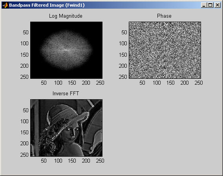Click the Phase plot title
The image size is (223, 176).
pyautogui.click(x=164, y=16)
